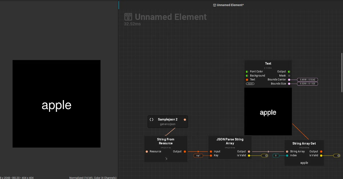
Task: Click the Resource input port on String From Resource
Action: coord(147,151)
